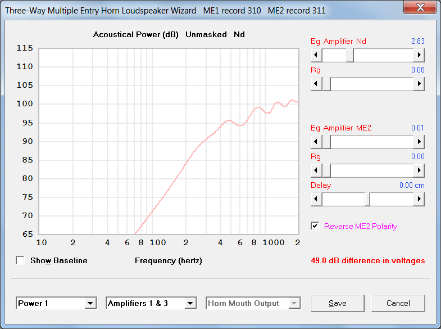Click the Frequency (hertz) axis label

coord(169,260)
